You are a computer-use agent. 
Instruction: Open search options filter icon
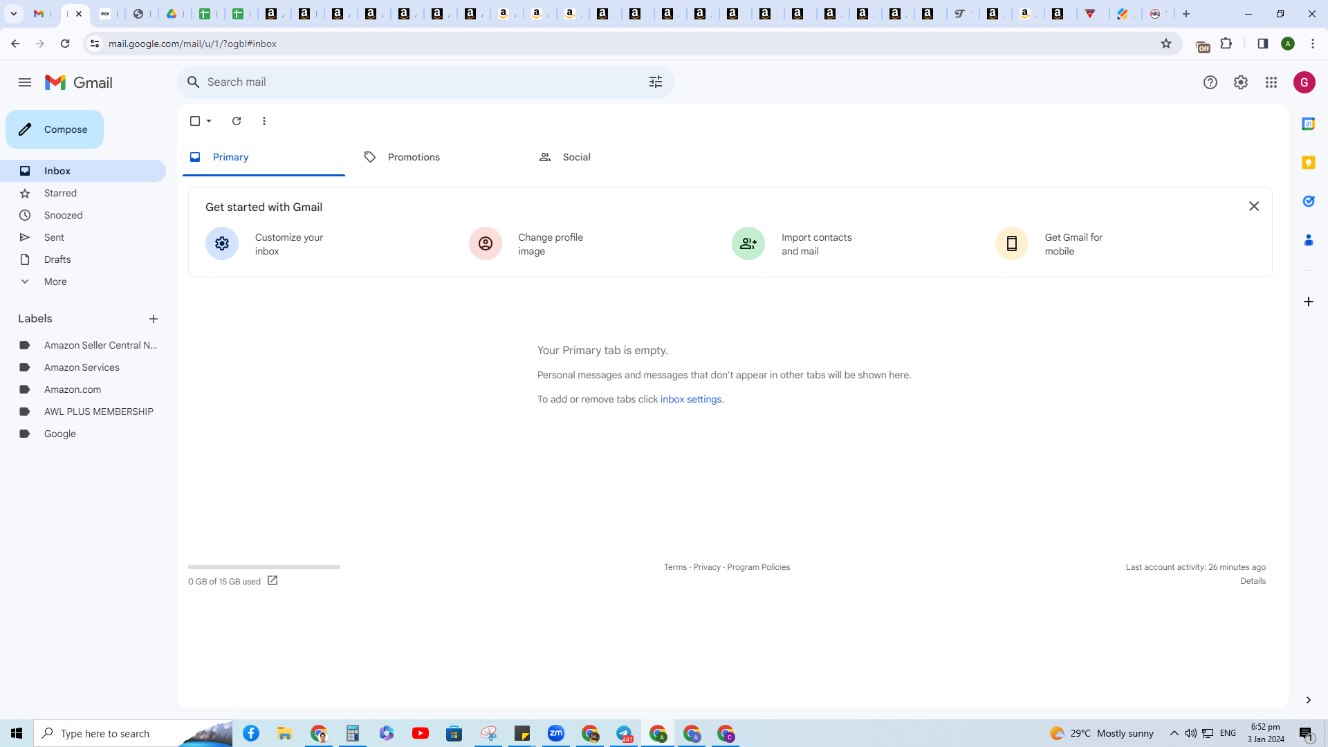(x=656, y=82)
